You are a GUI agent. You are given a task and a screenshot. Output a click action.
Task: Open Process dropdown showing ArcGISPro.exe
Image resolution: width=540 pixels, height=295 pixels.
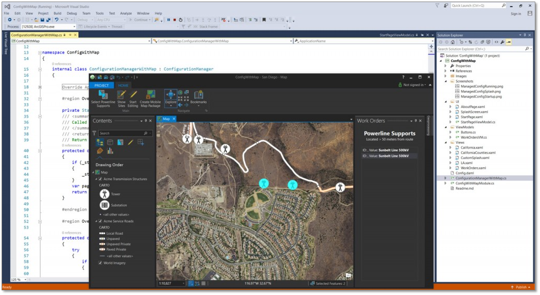point(74,27)
